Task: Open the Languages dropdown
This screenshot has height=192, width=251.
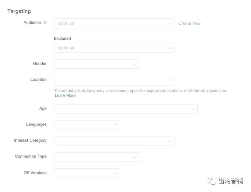Action: coord(87,125)
